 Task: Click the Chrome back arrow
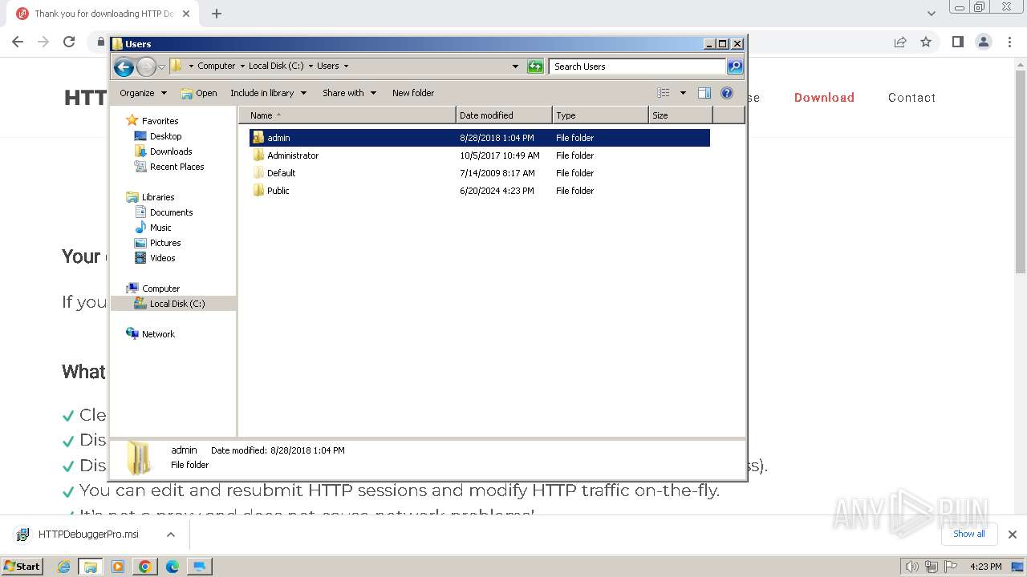(x=18, y=42)
